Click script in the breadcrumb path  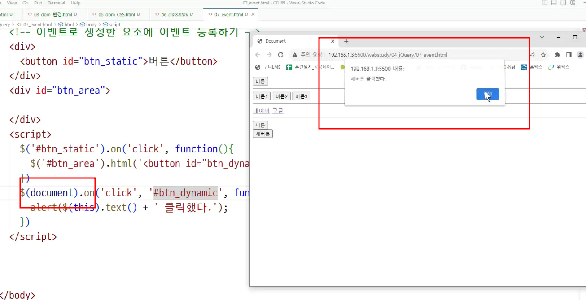click(x=111, y=25)
